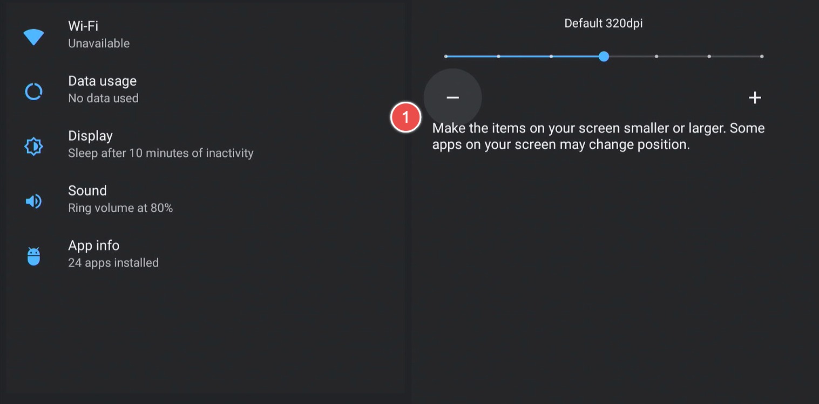Click the Sound speaker icon
This screenshot has height=404, width=819.
click(x=33, y=201)
